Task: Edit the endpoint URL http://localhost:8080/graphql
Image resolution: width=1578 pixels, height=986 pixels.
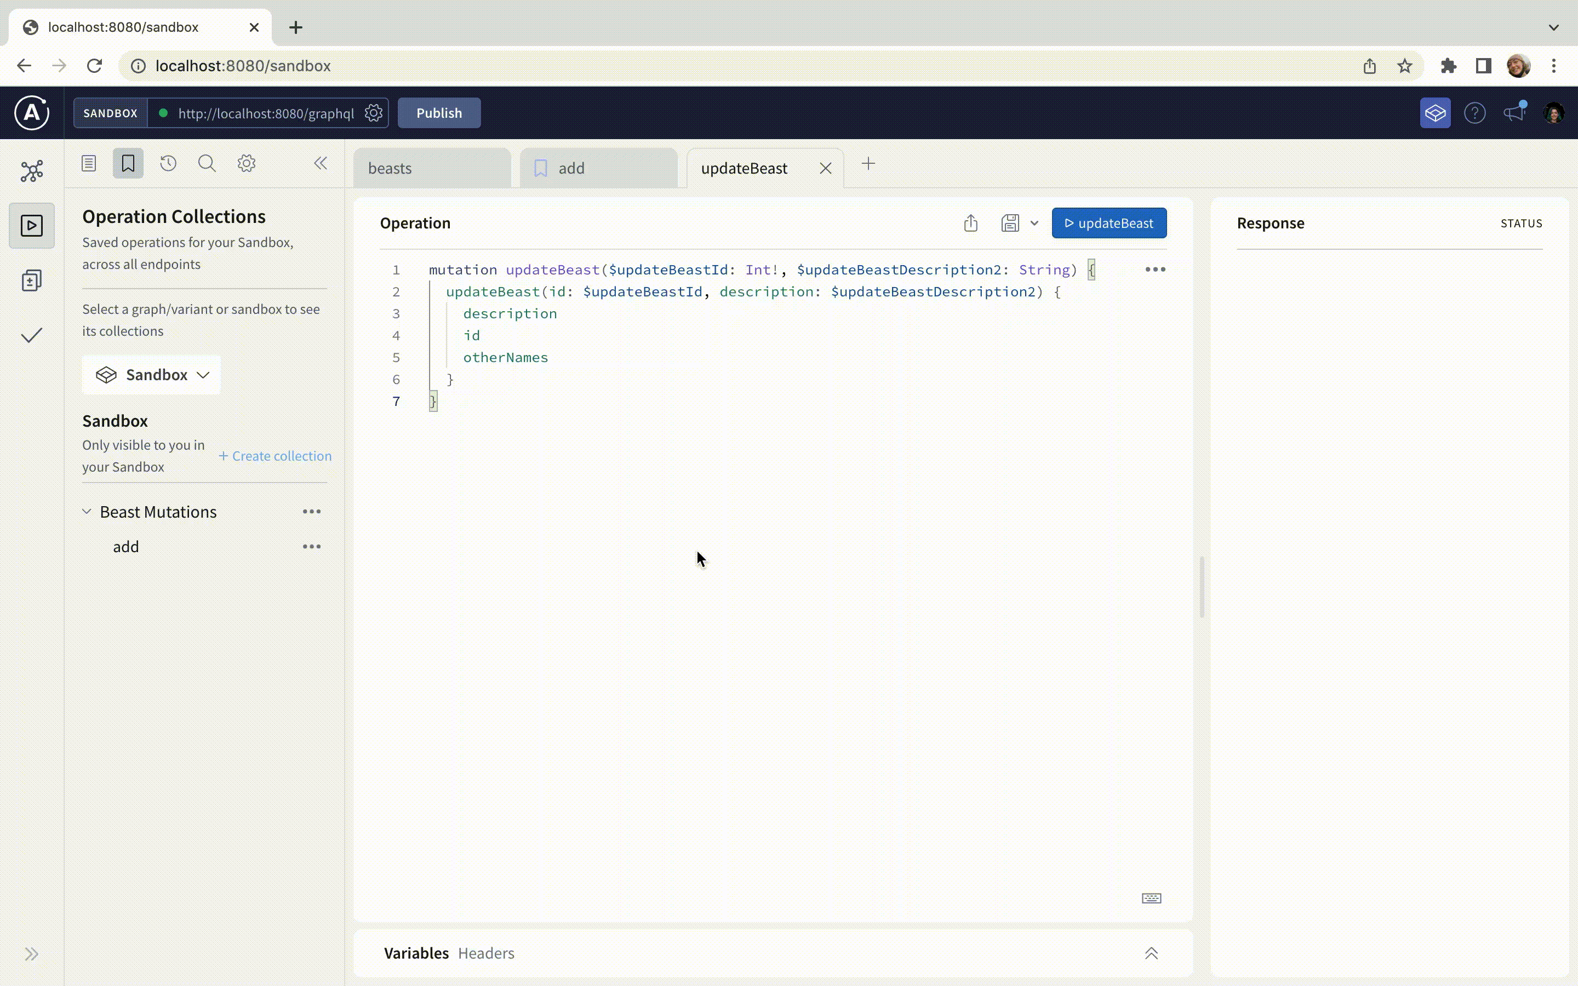Action: (266, 113)
